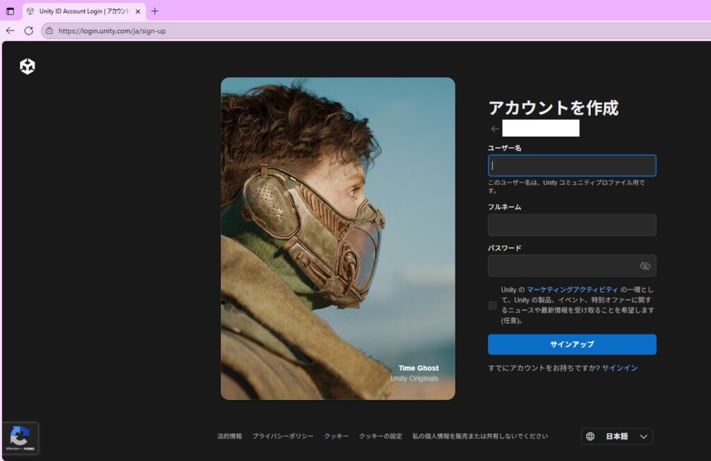Open 私の個人情報を販売または共有しないでください link
Image resolution: width=711 pixels, height=461 pixels.
pyautogui.click(x=480, y=436)
